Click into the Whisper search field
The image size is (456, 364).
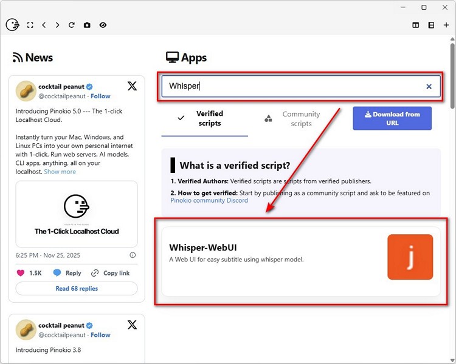pos(292,87)
